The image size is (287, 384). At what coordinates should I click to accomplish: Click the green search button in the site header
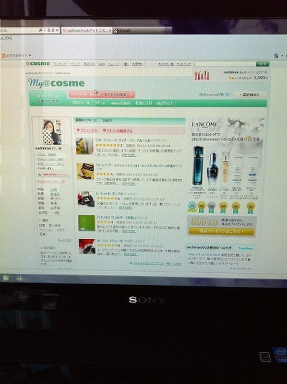pyautogui.click(x=262, y=64)
